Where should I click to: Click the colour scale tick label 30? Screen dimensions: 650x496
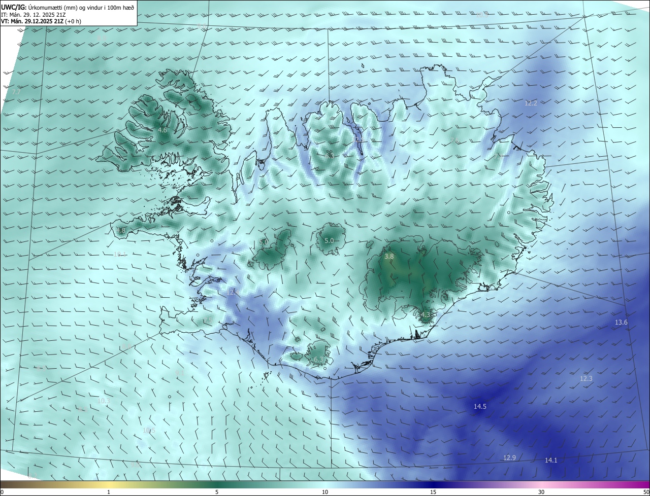[x=541, y=492]
